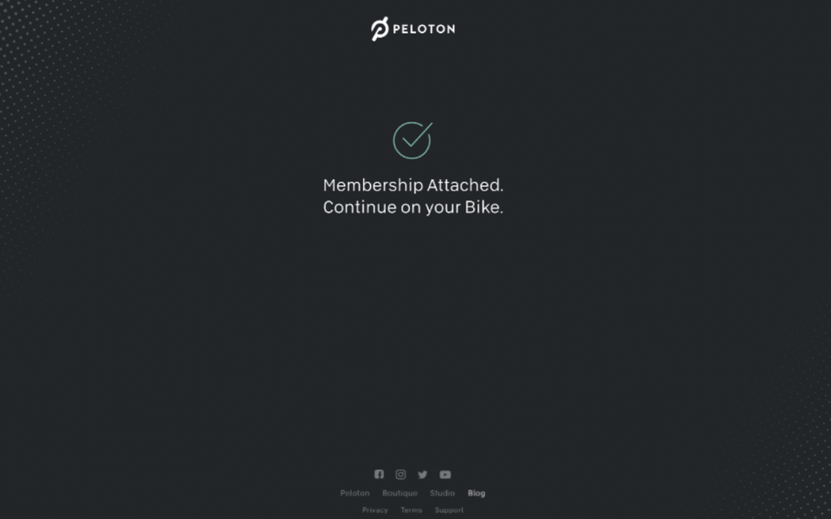
Task: Click the "Continue on your Bike." text
Action: tap(412, 208)
